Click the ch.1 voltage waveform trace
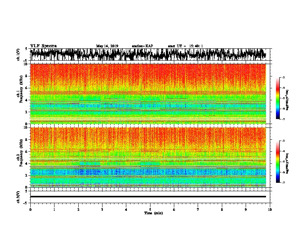This screenshot has width=304, height=235. pyautogui.click(x=148, y=55)
